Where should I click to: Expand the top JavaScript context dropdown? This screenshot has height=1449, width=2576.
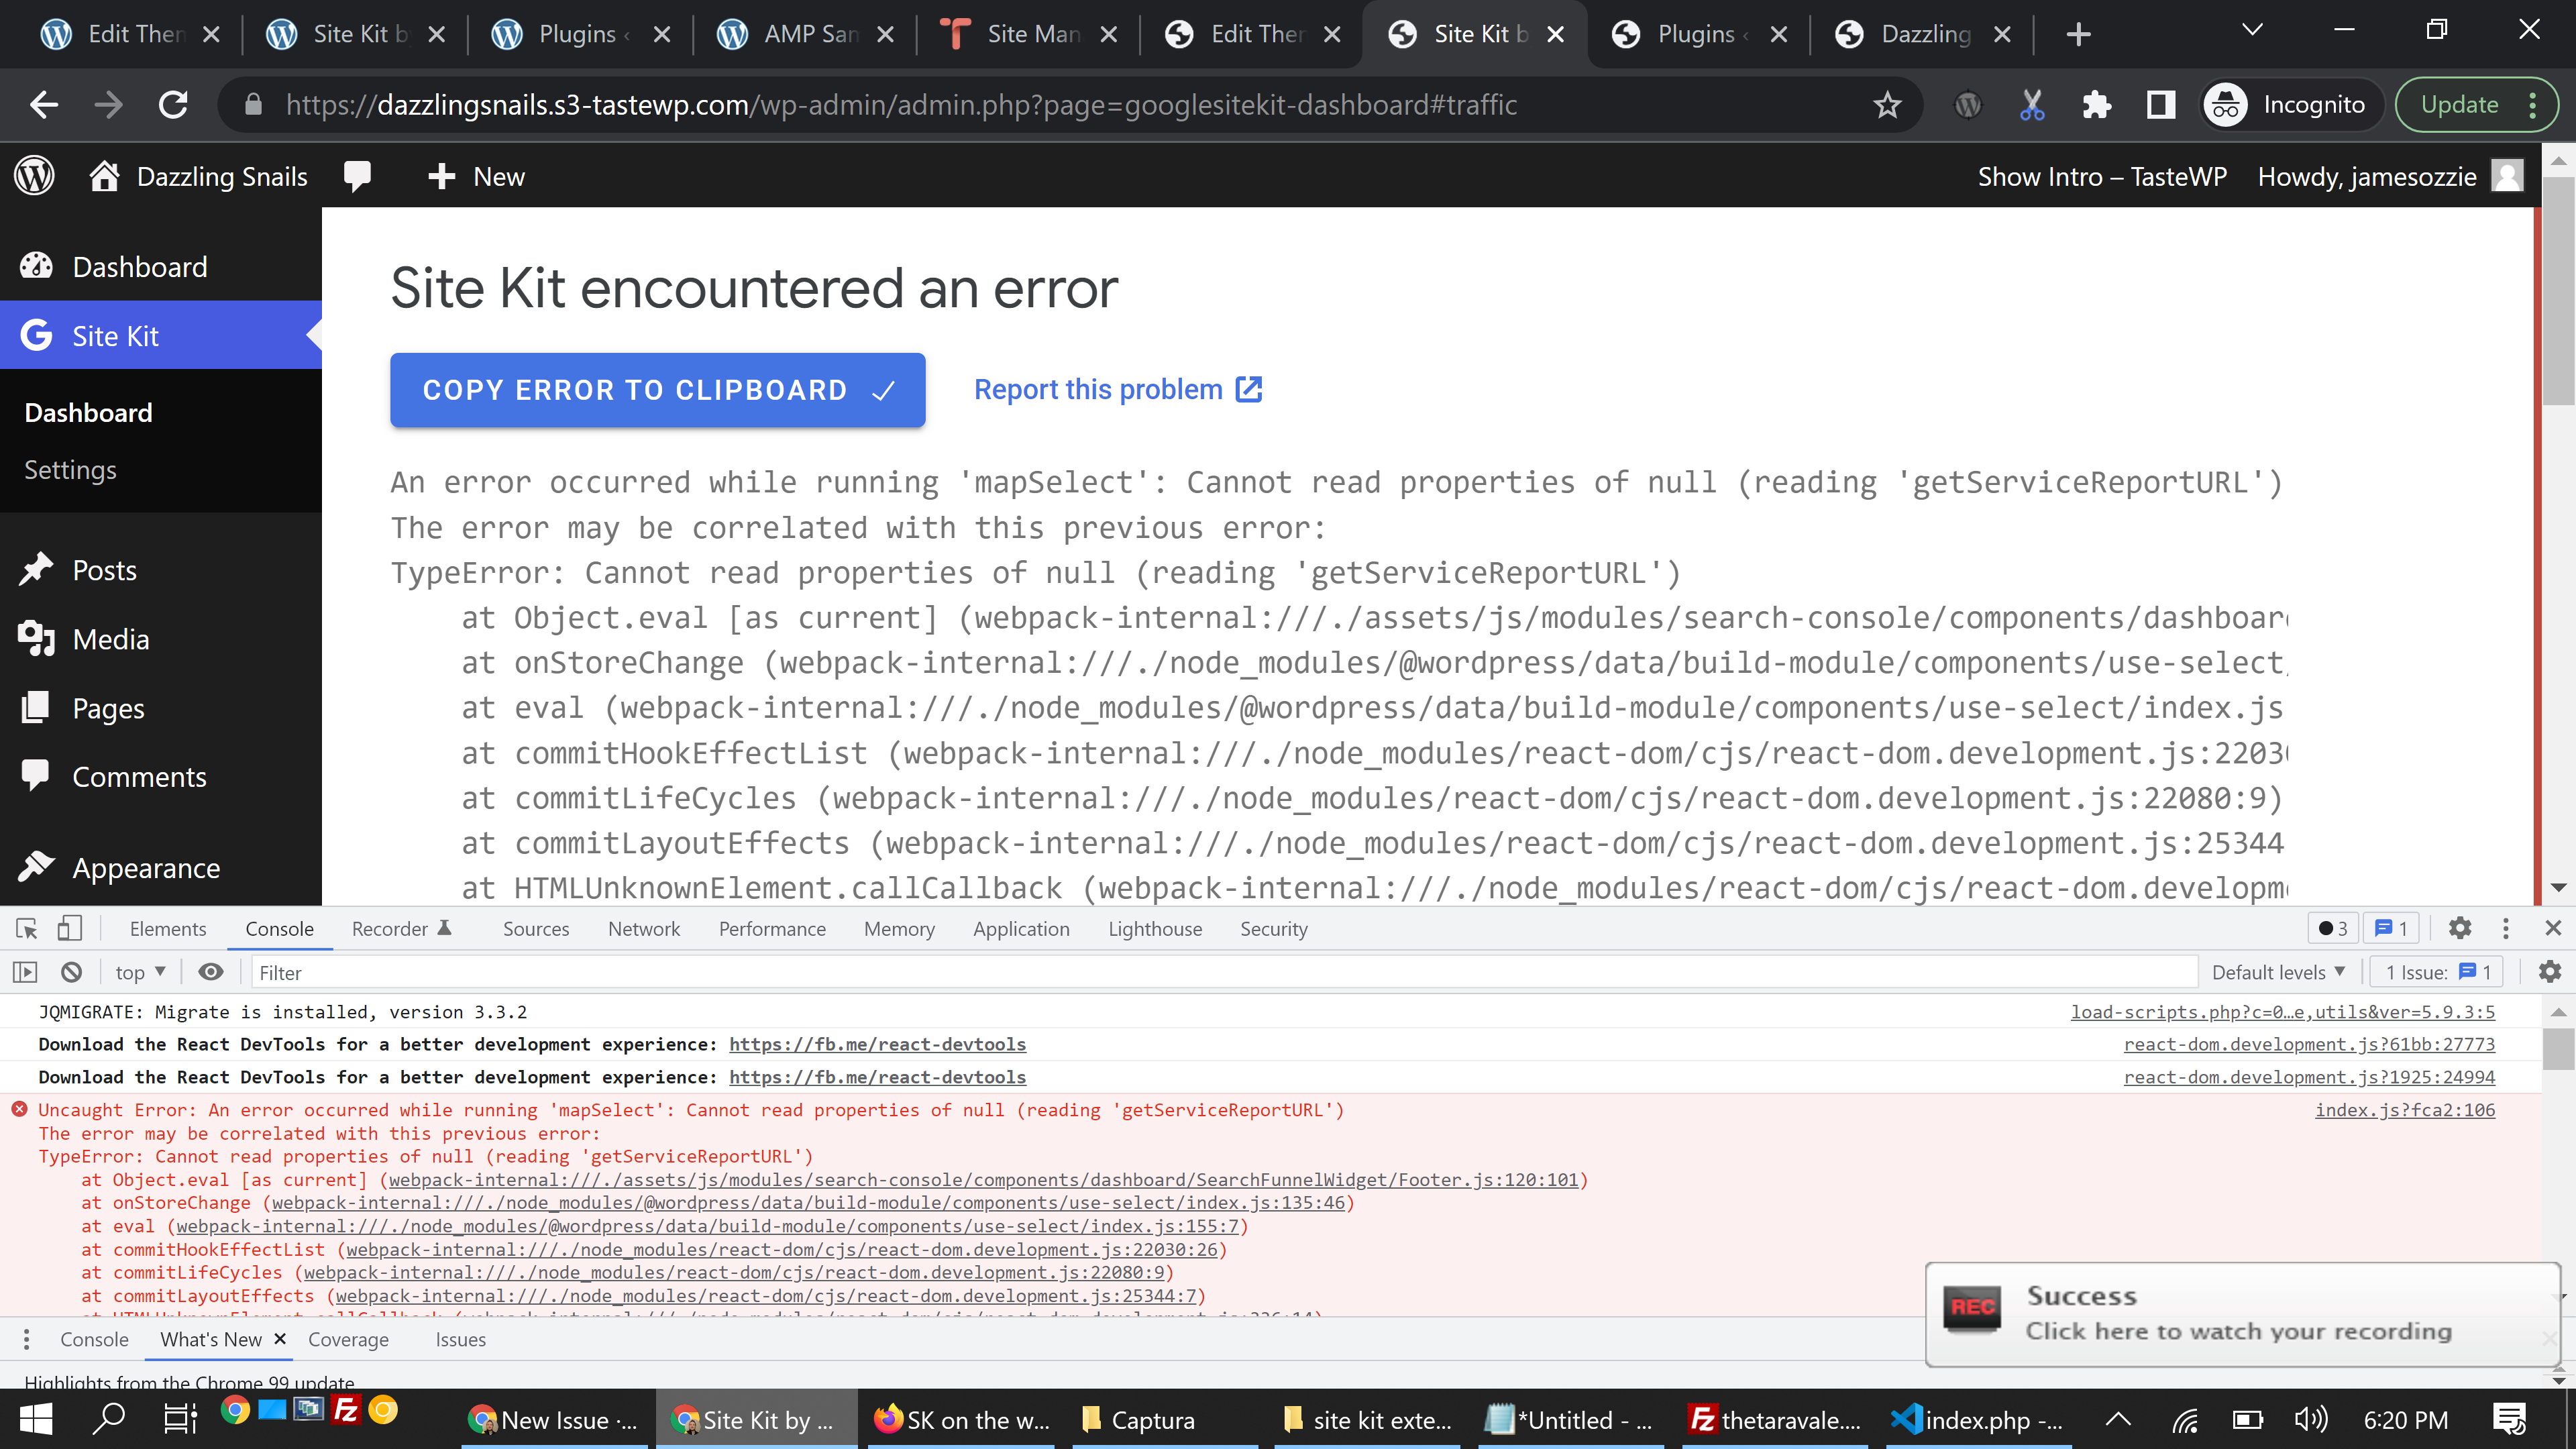click(x=140, y=972)
